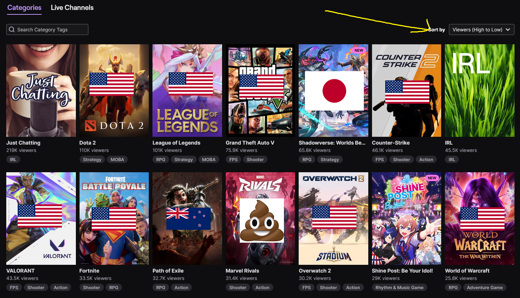Select the MOBA tag under League of Legends

click(209, 160)
